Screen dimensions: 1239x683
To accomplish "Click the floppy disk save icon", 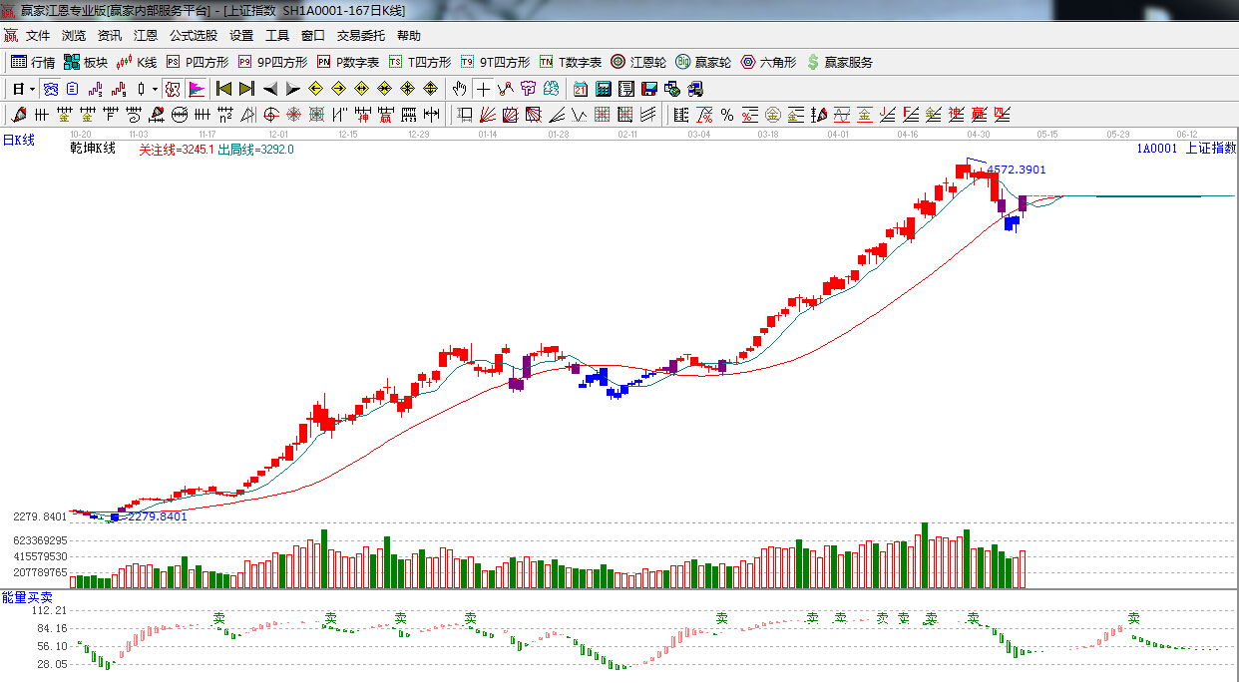I will point(649,89).
